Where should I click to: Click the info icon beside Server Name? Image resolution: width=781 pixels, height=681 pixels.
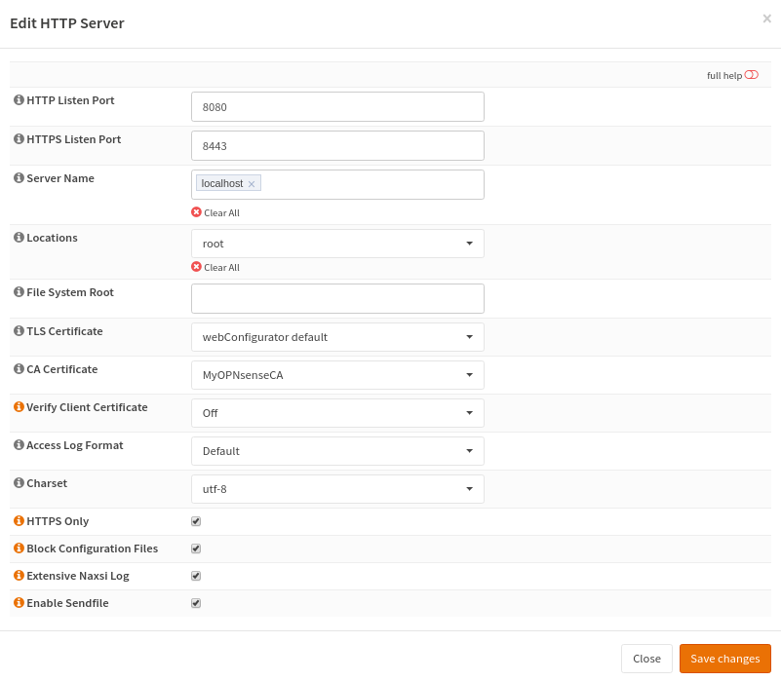pos(17,178)
